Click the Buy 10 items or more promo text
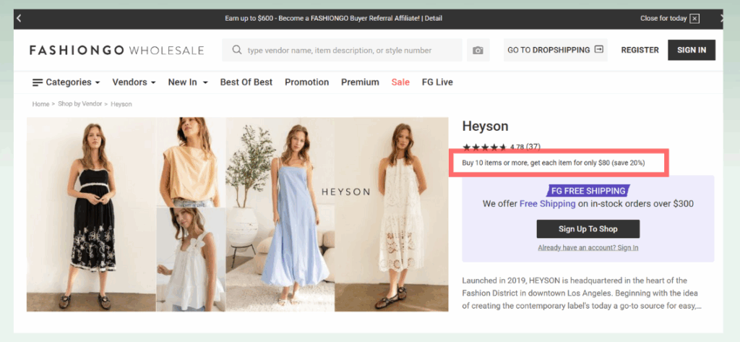740x342 pixels. (554, 163)
